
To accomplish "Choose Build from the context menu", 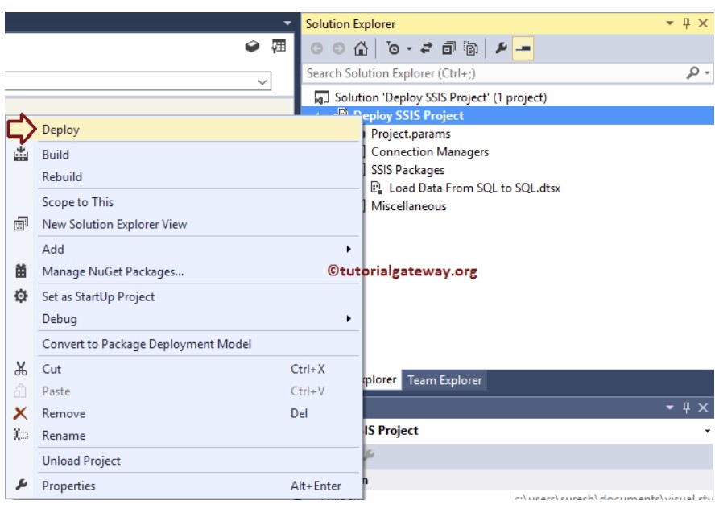I will 200,155.
